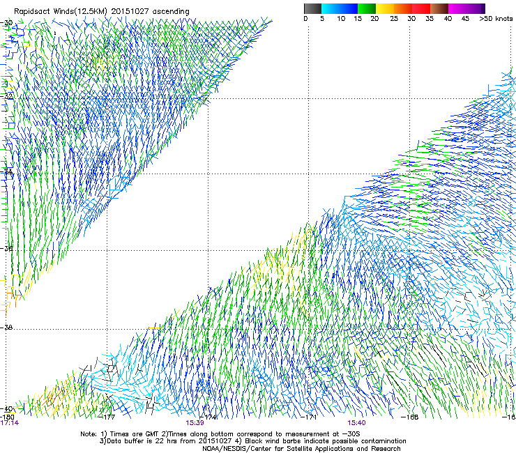Click the -38 latitude axis label
The height and width of the screenshot is (453, 516).
(7, 328)
